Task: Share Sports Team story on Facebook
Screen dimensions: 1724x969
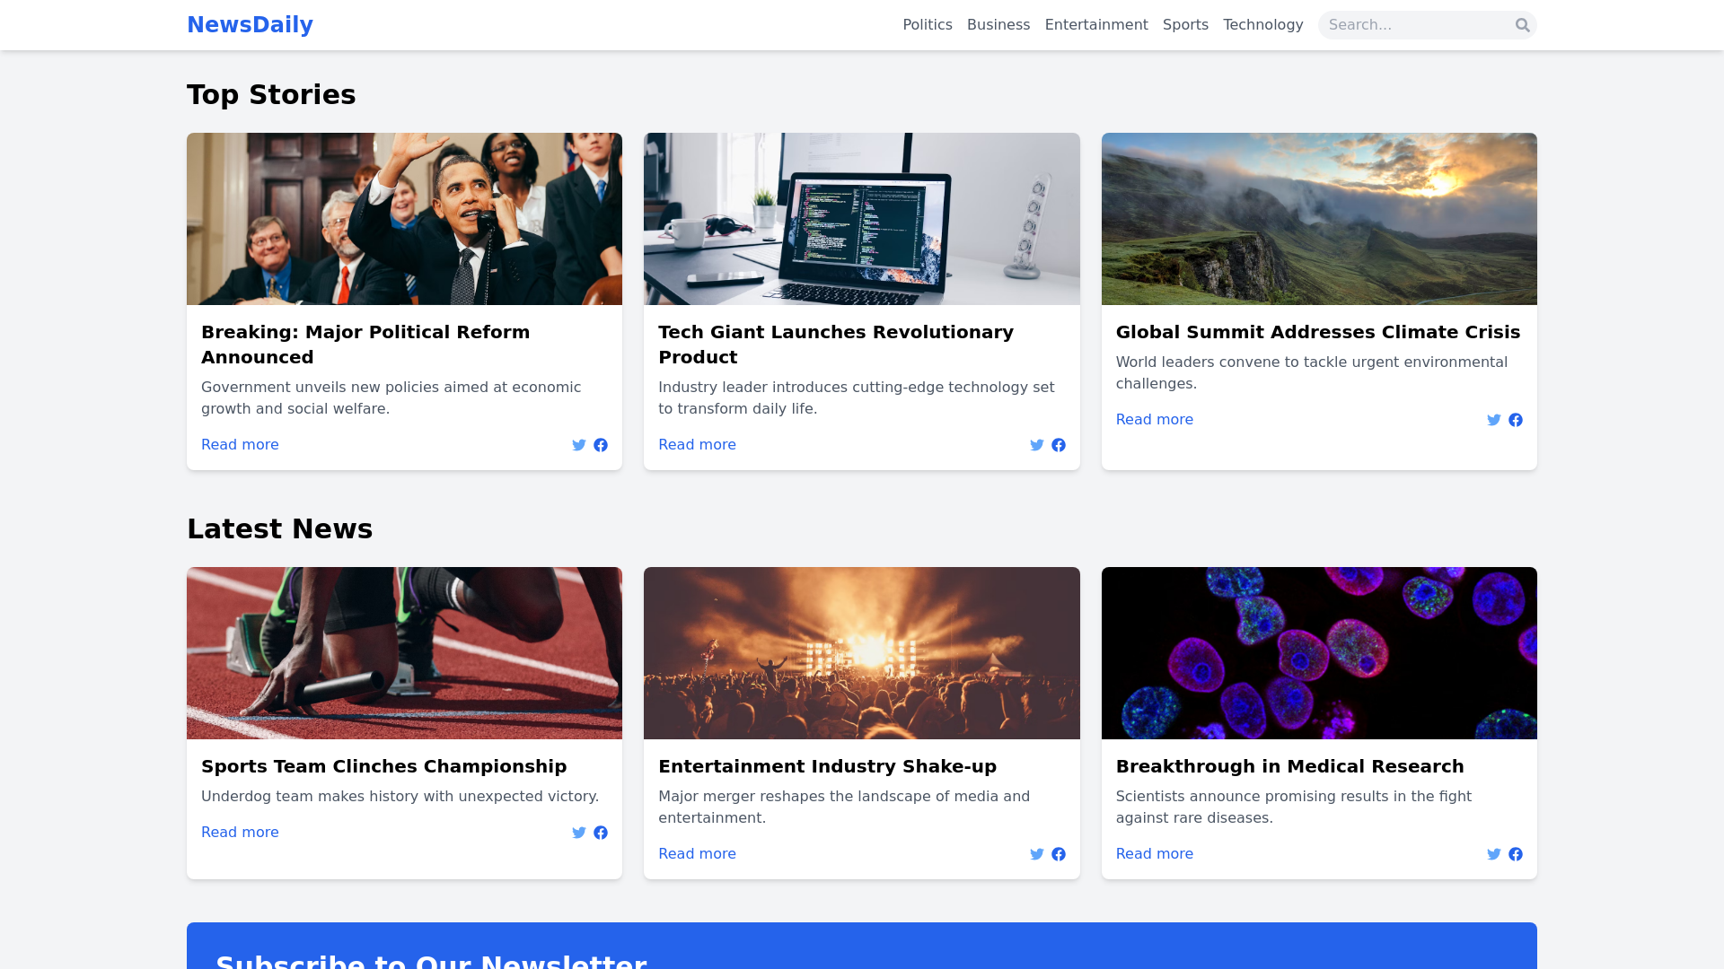Action: pyautogui.click(x=601, y=833)
